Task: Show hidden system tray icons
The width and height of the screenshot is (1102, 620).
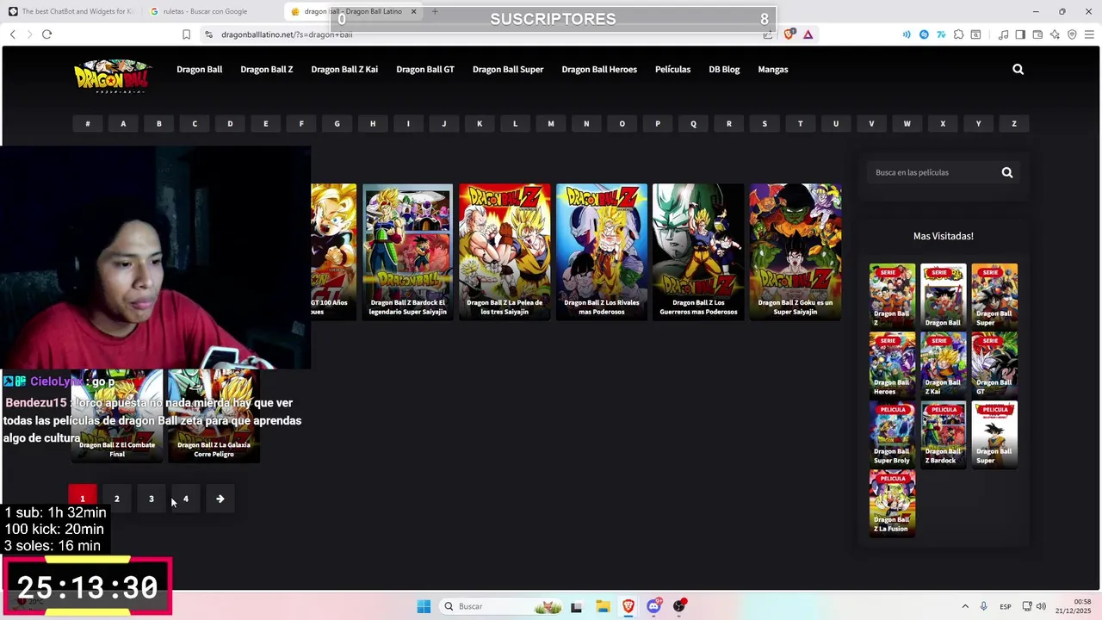Action: pyautogui.click(x=965, y=606)
